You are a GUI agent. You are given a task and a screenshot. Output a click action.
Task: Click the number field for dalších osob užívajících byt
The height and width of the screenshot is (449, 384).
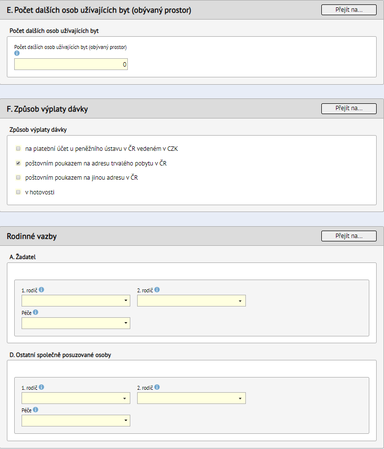pyautogui.click(x=71, y=64)
